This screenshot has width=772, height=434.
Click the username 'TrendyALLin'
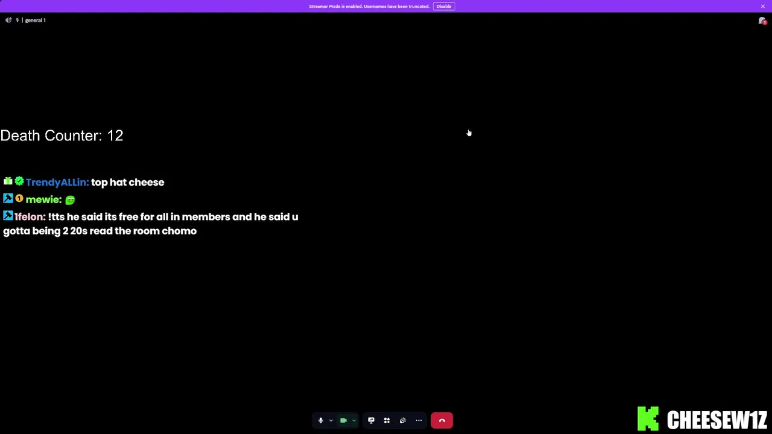point(57,182)
